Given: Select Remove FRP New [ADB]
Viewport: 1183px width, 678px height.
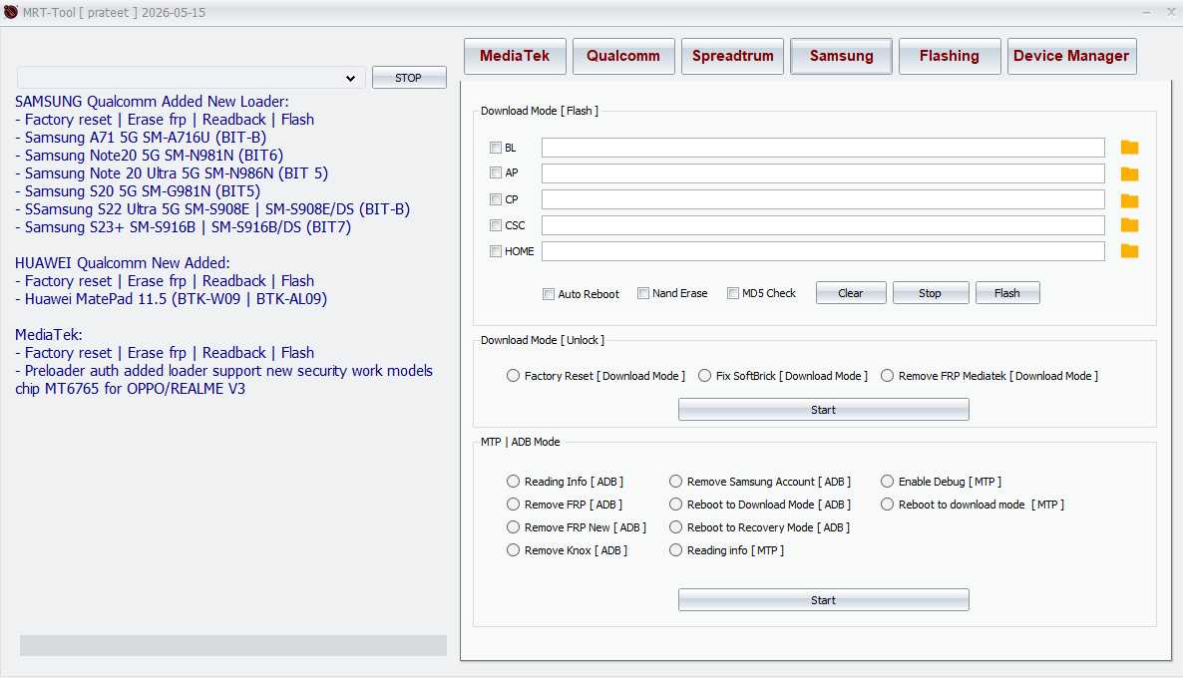Looking at the screenshot, I should point(513,527).
